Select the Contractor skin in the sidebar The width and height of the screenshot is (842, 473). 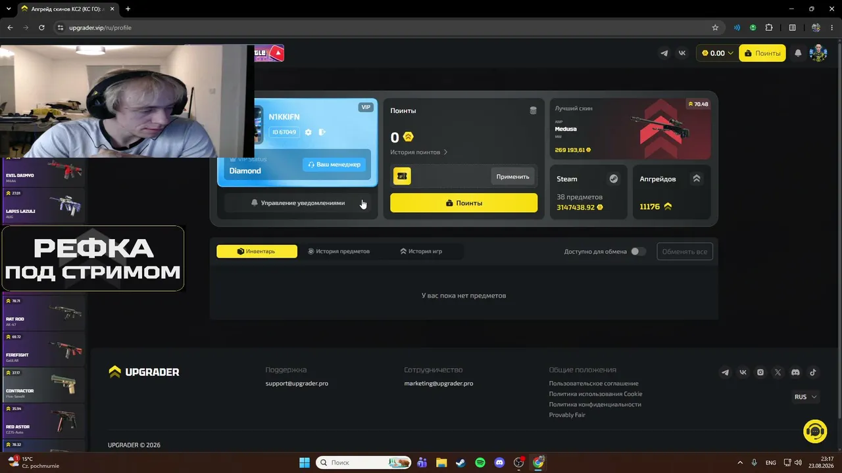click(x=43, y=384)
